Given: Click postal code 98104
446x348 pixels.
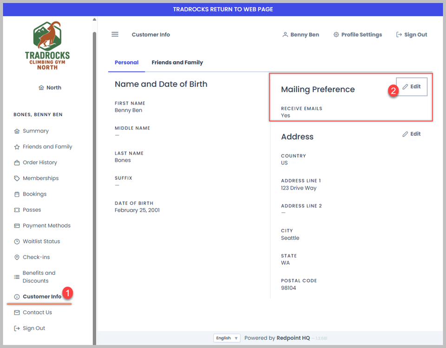Looking at the screenshot, I should pos(289,288).
